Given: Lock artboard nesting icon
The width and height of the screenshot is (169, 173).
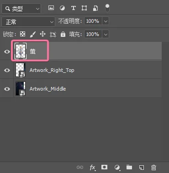Looking at the screenshot, I should tap(53, 35).
